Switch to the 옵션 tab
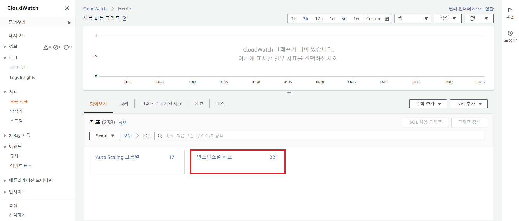The image size is (519, 221). pyautogui.click(x=199, y=104)
